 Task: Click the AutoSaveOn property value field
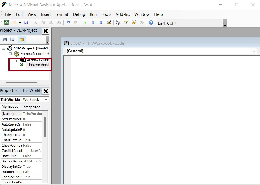pos(32,124)
